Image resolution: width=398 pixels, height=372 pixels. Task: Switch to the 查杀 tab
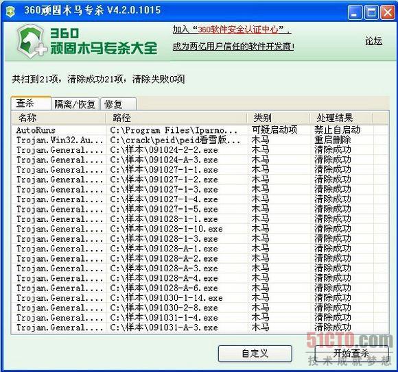(x=31, y=103)
